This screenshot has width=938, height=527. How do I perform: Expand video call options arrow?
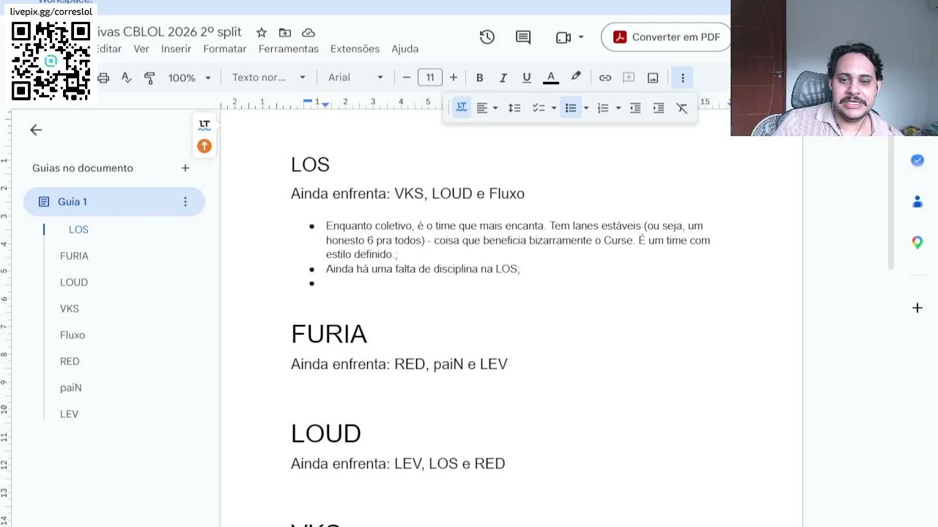tap(581, 37)
